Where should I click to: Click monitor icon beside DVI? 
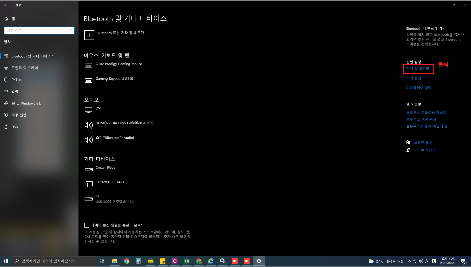88,110
